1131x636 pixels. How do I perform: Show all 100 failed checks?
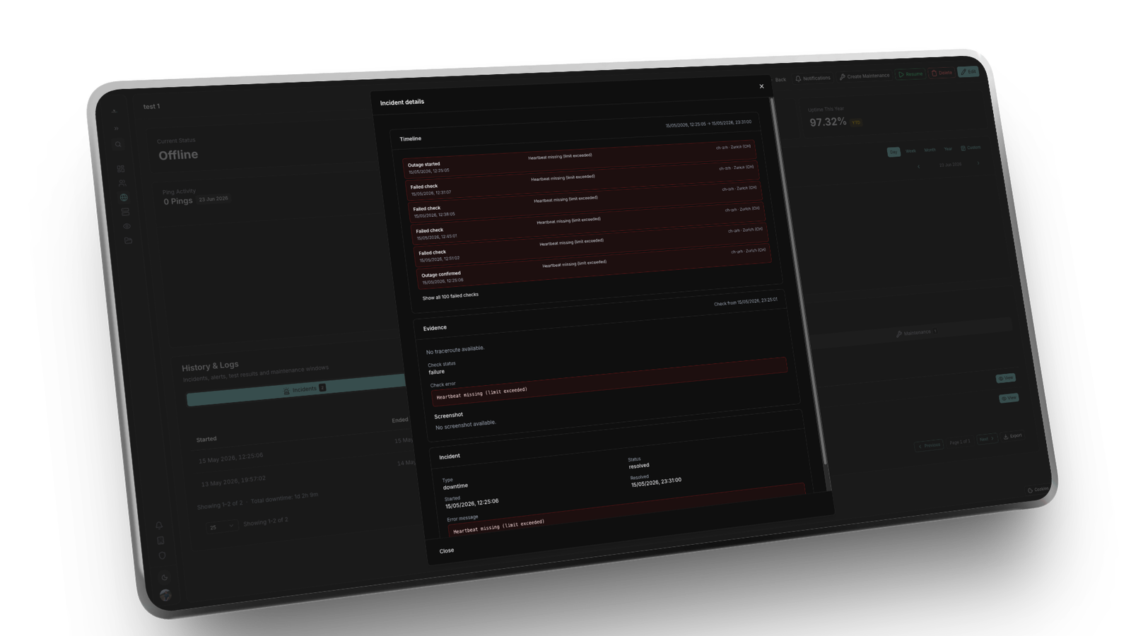click(450, 296)
